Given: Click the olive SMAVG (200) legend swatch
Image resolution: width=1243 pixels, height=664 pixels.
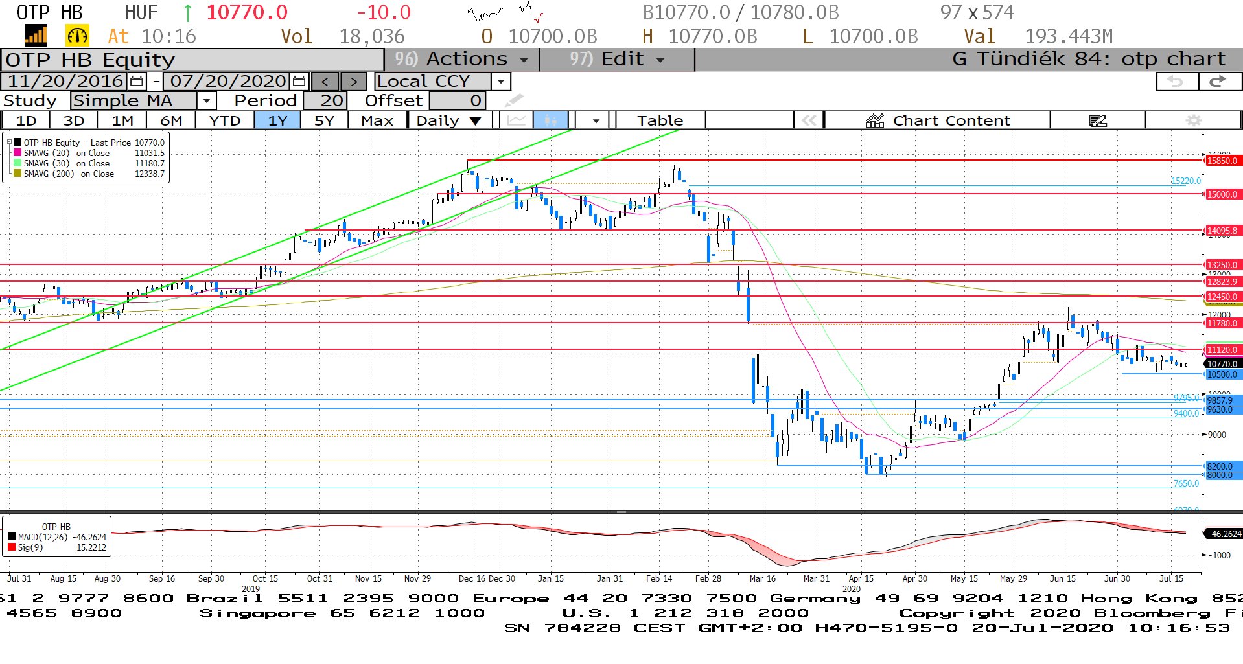Looking at the screenshot, I should [x=17, y=174].
